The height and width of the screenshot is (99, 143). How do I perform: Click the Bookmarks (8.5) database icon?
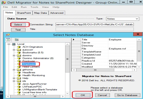[x=19, y=53]
